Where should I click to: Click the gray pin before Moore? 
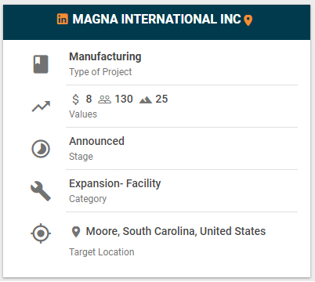point(76,232)
